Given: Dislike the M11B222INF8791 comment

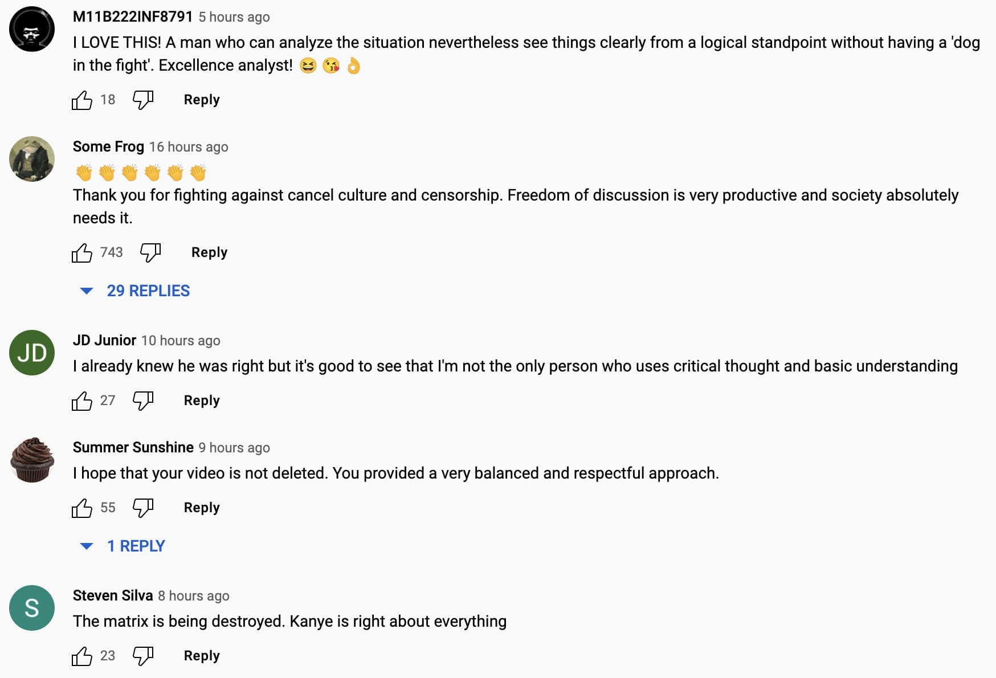Looking at the screenshot, I should click(x=143, y=100).
